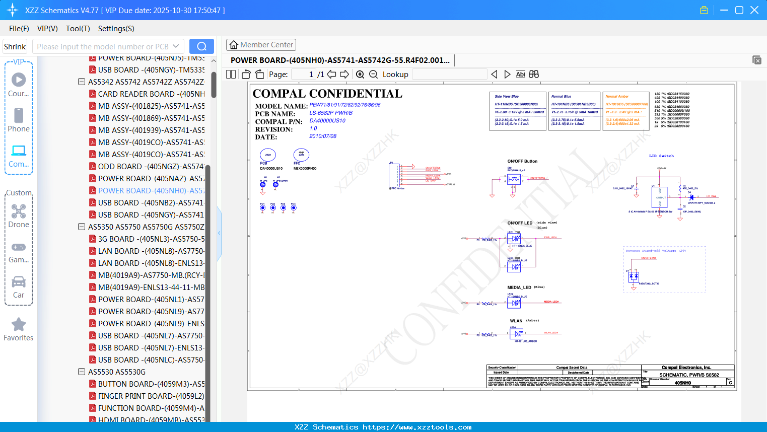The width and height of the screenshot is (767, 432).
Task: Open FUNCTION BOARD-(4059M4) file
Action: (x=151, y=408)
